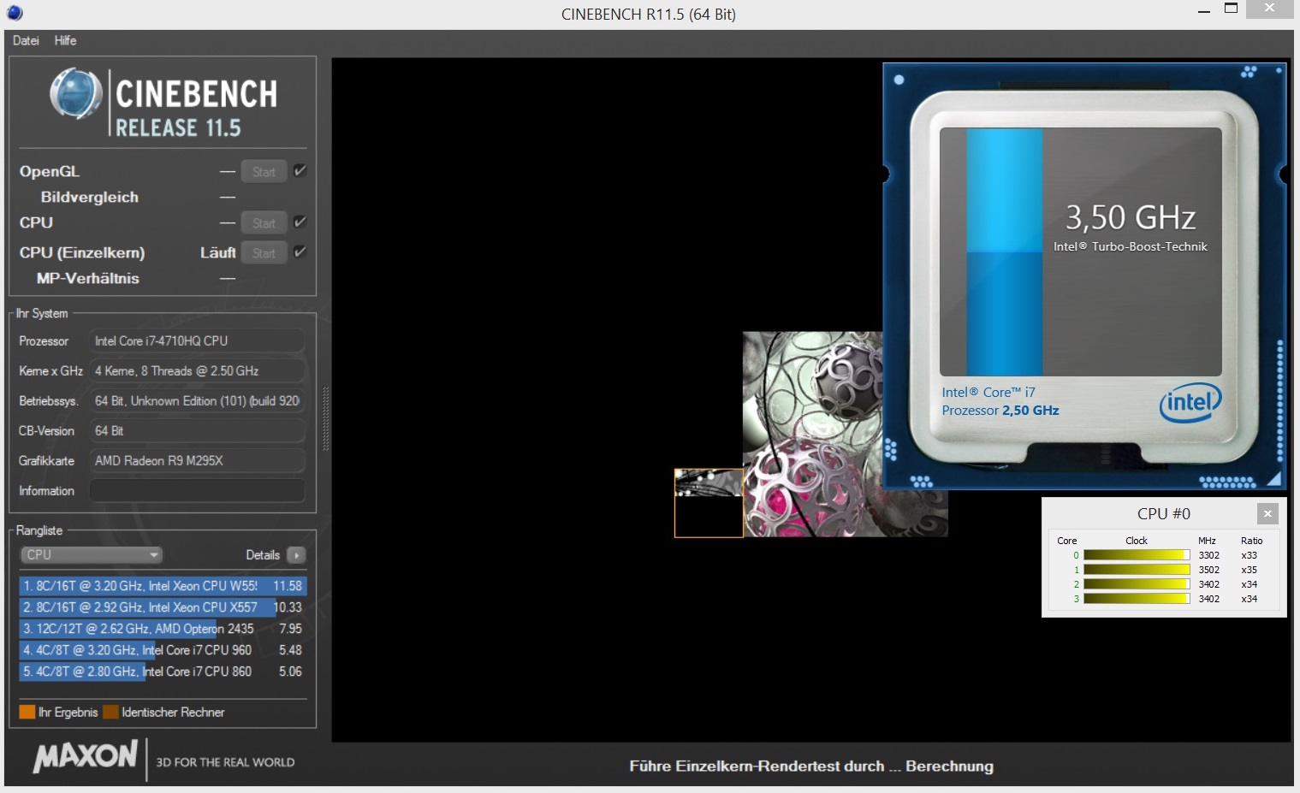Screen dimensions: 1300x793
Task: Maximize the Cinebench window
Action: pos(1231,9)
